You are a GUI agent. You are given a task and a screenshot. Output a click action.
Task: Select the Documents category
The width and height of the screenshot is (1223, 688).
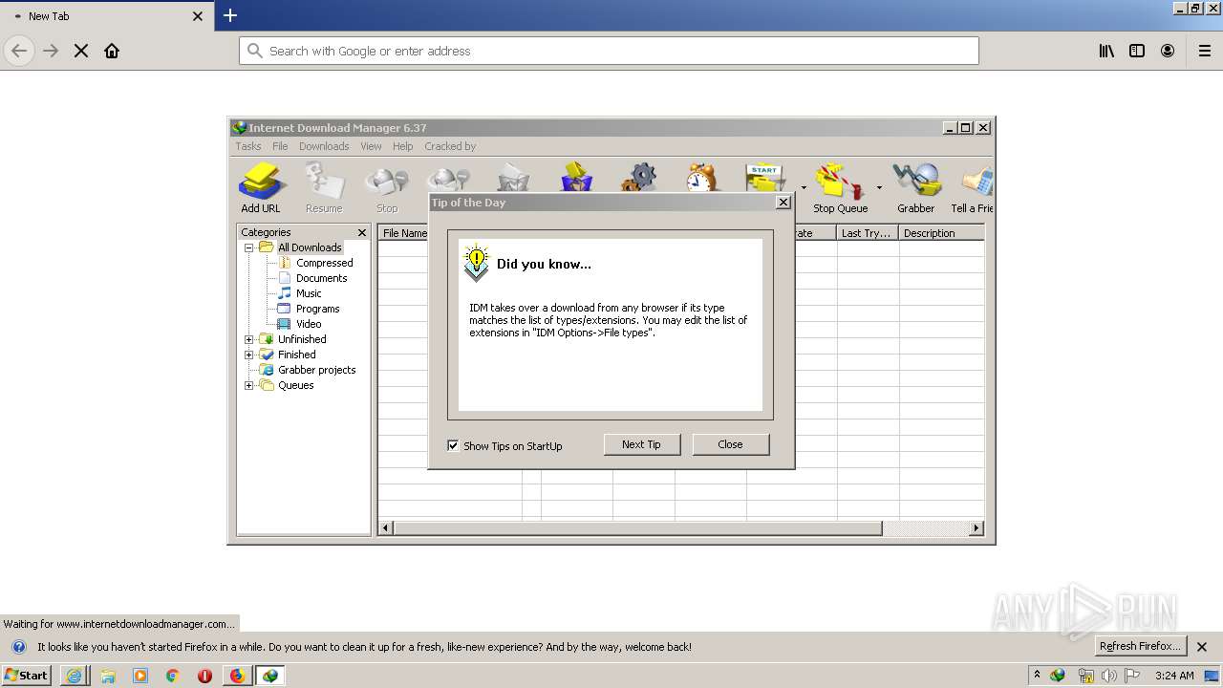[x=321, y=278]
